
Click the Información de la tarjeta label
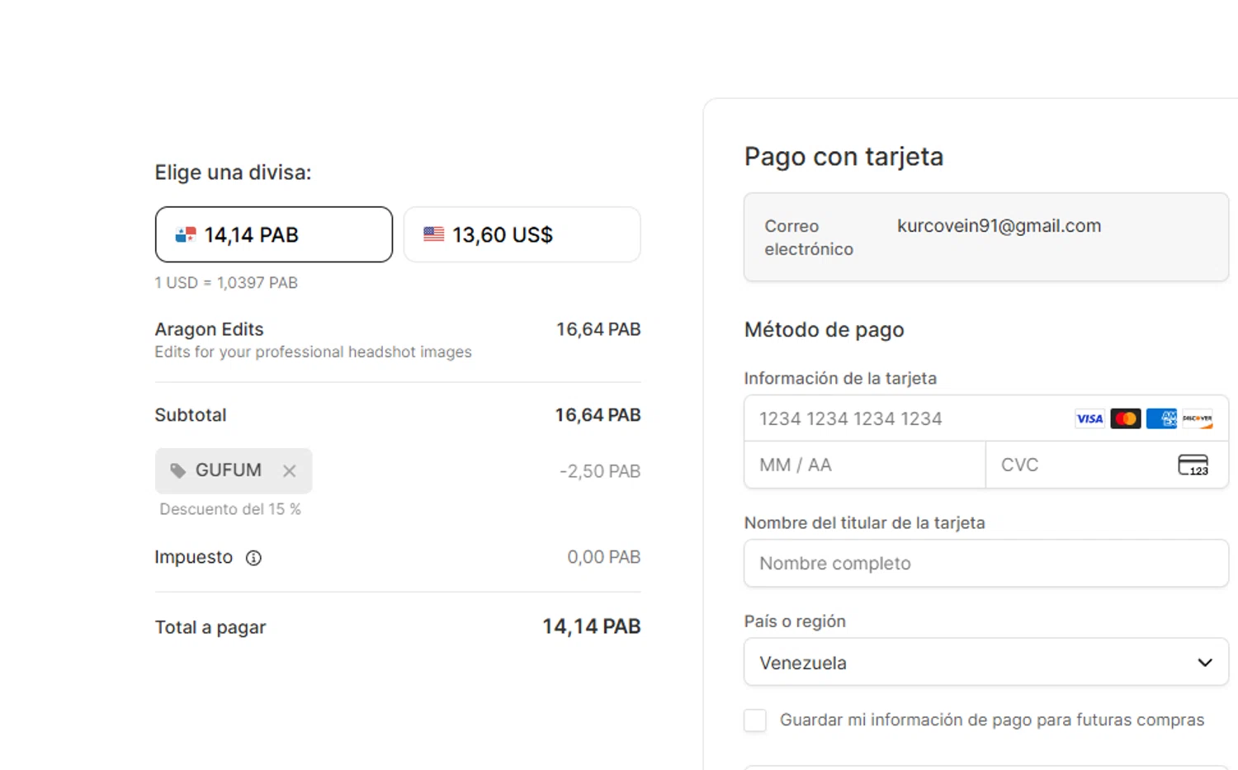(840, 379)
